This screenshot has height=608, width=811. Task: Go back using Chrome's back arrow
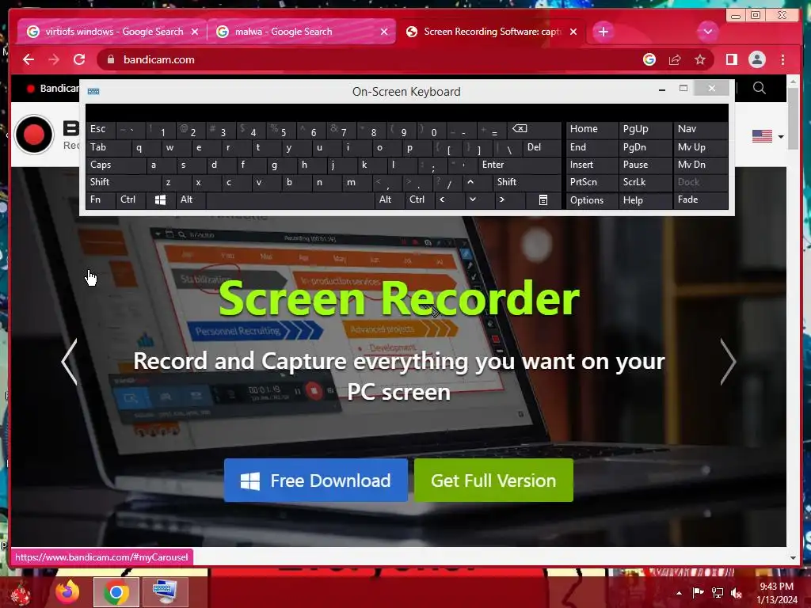click(x=29, y=60)
